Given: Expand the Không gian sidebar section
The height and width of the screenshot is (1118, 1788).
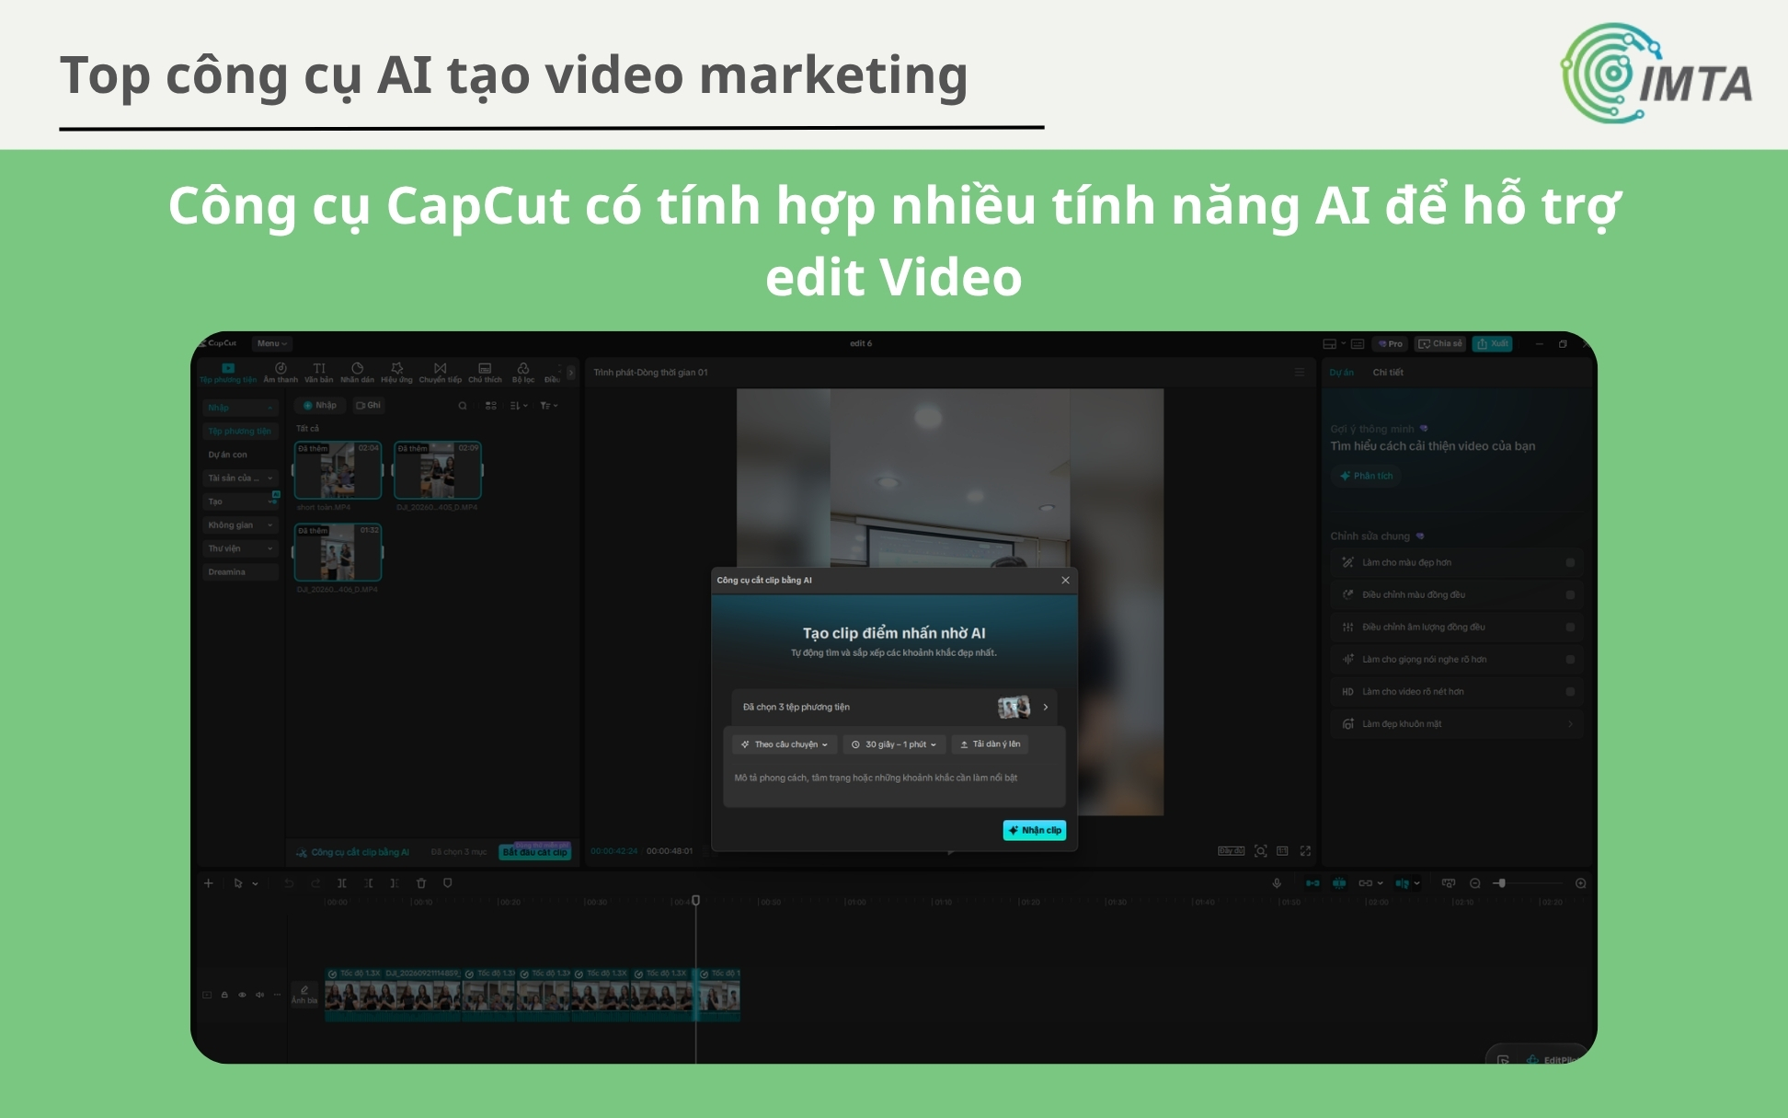Looking at the screenshot, I should point(240,525).
